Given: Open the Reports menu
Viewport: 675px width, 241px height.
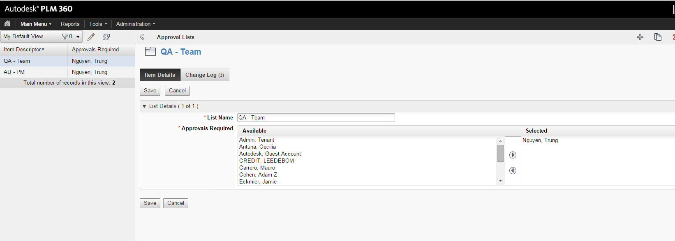Looking at the screenshot, I should [x=70, y=24].
